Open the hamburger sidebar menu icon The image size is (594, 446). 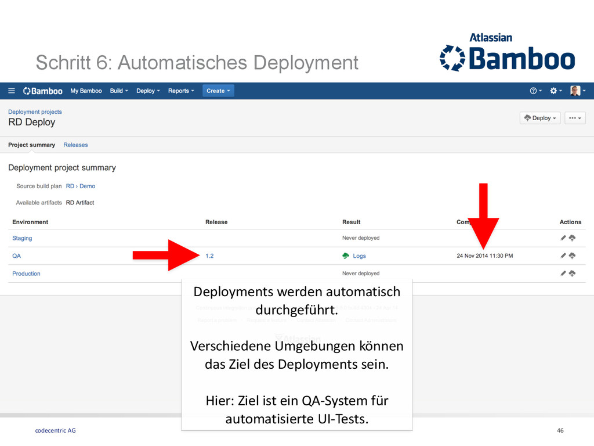click(12, 91)
